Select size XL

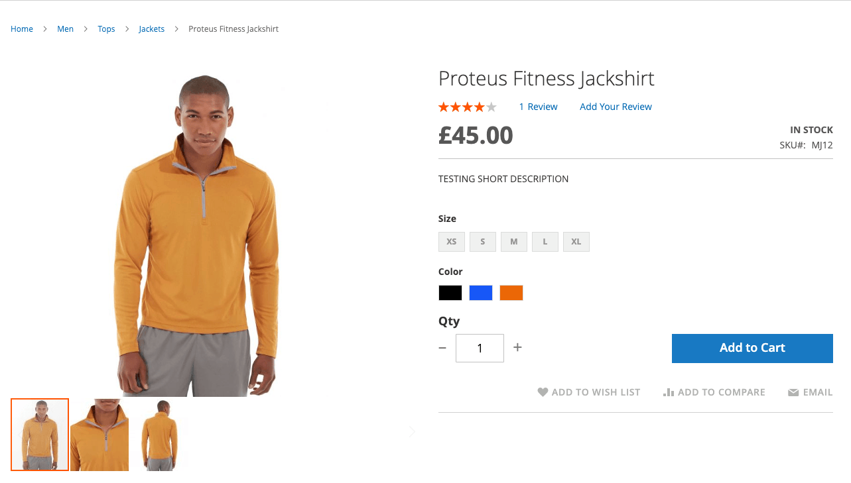[x=576, y=241]
